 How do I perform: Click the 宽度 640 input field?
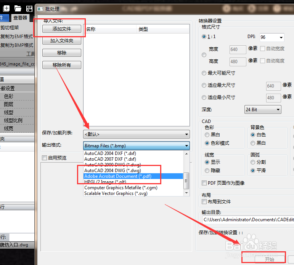point(238,49)
